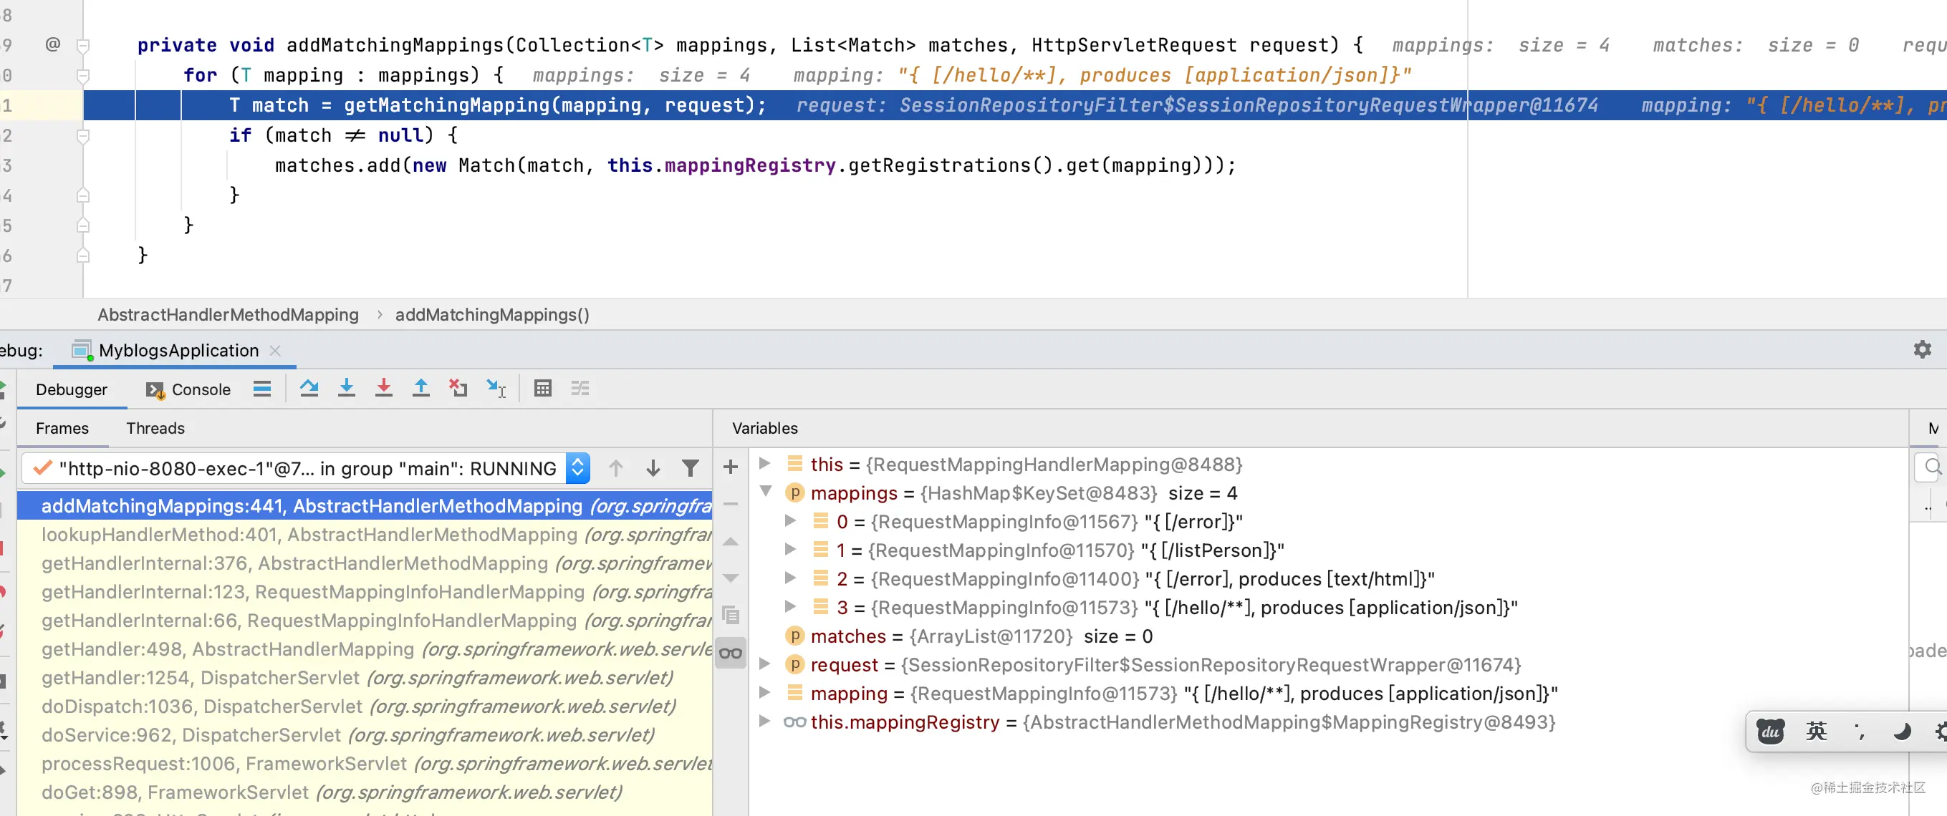Select frame getHandlerInternal:123
The width and height of the screenshot is (1947, 816).
coord(365,593)
